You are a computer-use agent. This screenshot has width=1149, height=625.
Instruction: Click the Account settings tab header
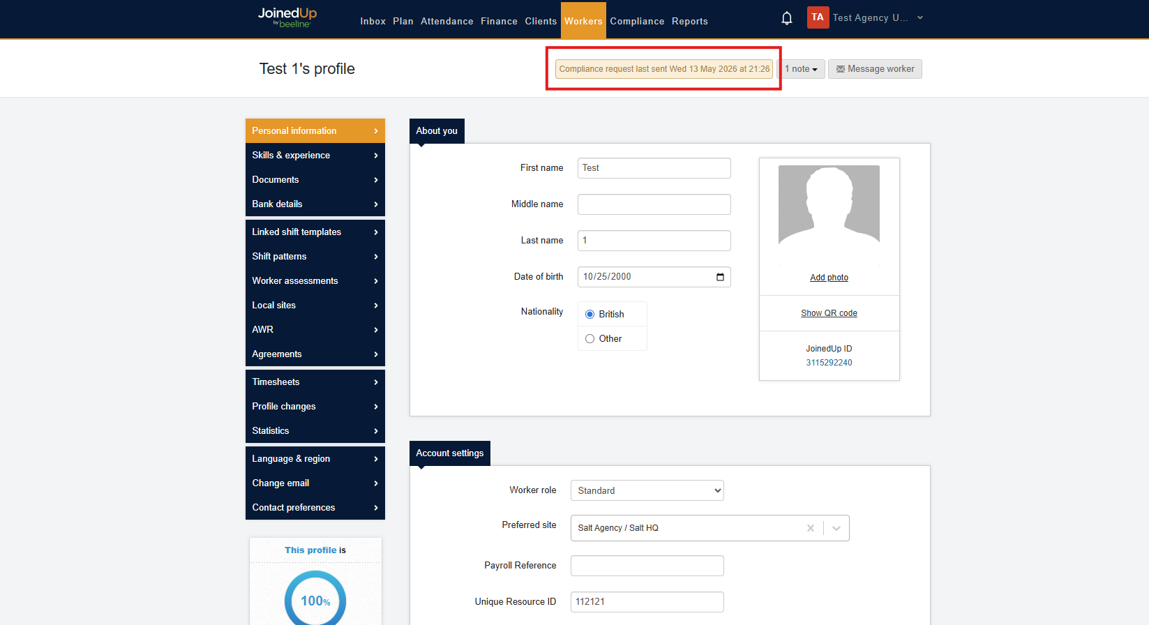pyautogui.click(x=450, y=453)
